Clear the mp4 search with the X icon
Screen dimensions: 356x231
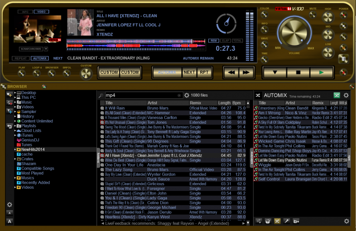coord(179,95)
